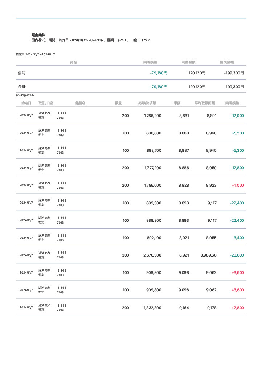Click the +2,800 realized profit value
The width and height of the screenshot is (262, 371).
(x=238, y=308)
